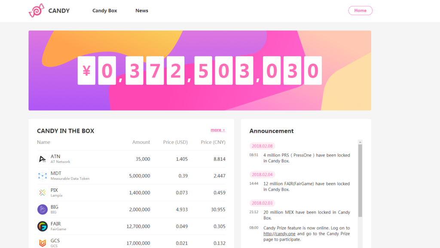This screenshot has height=248, width=440.
Task: Click the 2.447 CNY price
Action: click(x=220, y=176)
